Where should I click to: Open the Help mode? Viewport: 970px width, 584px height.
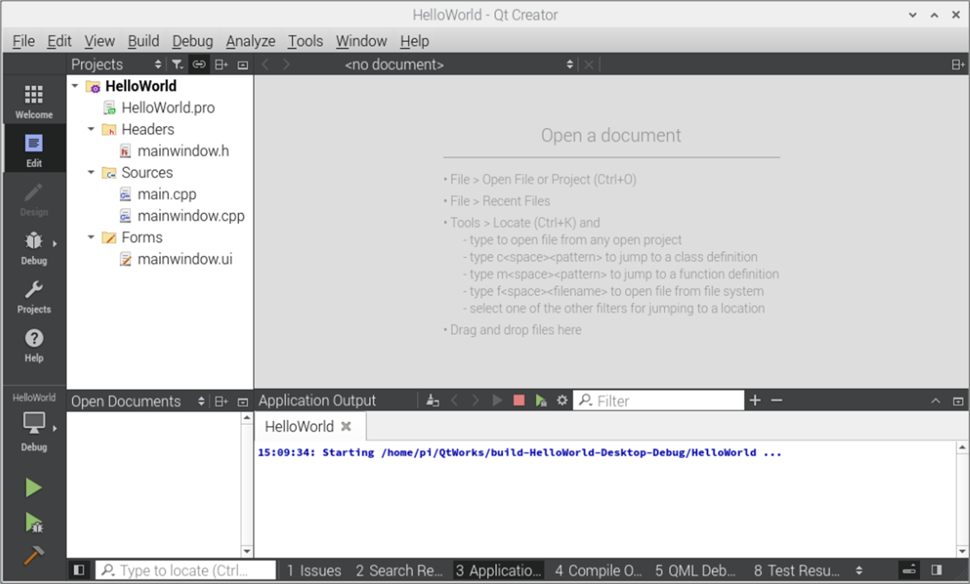(34, 345)
